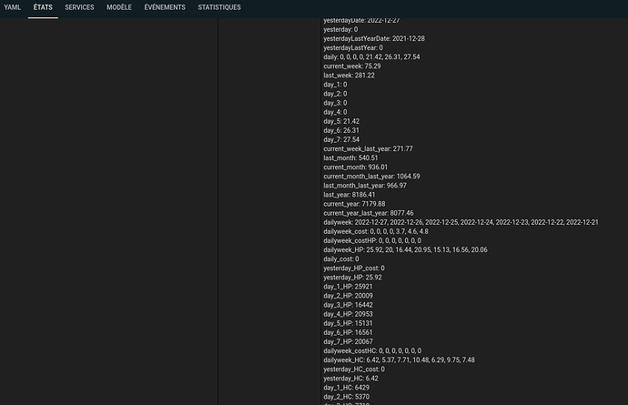Image resolution: width=628 pixels, height=405 pixels.
Task: Select the ÉTATS tab
Action: click(x=43, y=7)
